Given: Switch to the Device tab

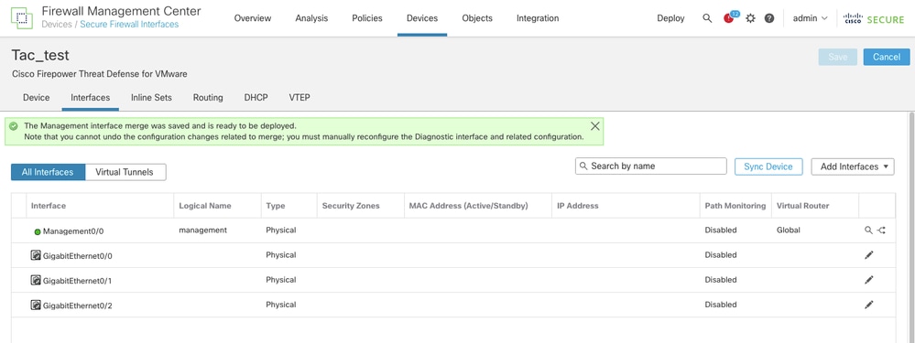Looking at the screenshot, I should [x=37, y=98].
